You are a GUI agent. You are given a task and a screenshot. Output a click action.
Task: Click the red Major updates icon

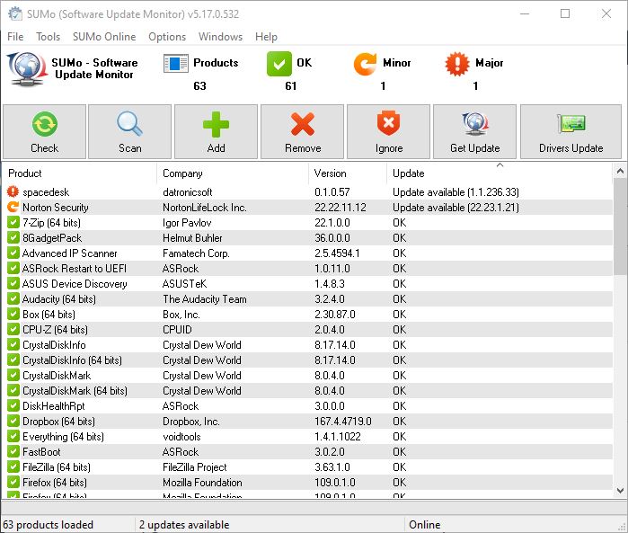tap(457, 64)
